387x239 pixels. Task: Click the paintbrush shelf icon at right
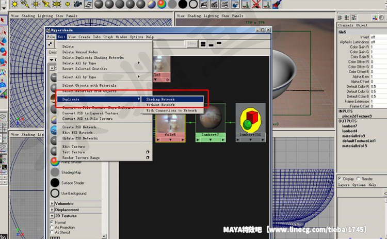(278, 4)
